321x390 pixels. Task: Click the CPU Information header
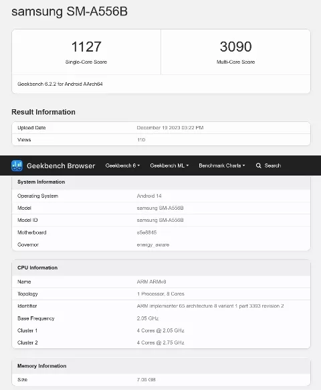click(x=37, y=267)
